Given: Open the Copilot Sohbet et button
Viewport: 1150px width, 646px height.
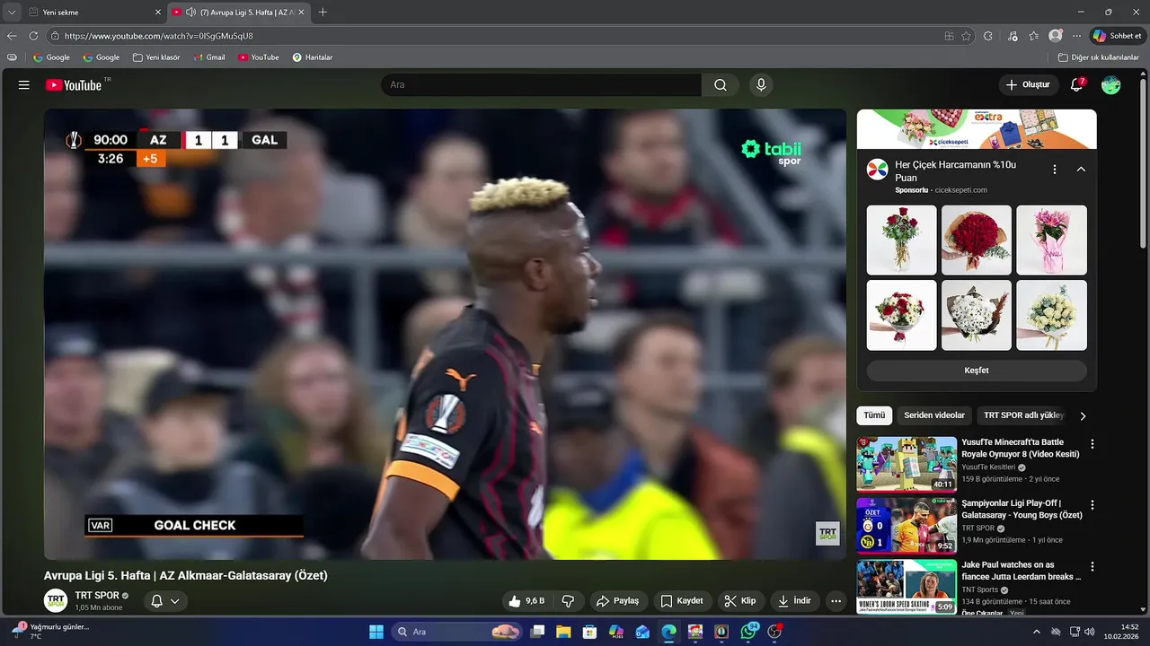Looking at the screenshot, I should click(x=1117, y=36).
